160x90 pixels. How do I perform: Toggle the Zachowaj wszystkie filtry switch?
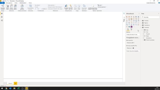[x=133, y=48]
